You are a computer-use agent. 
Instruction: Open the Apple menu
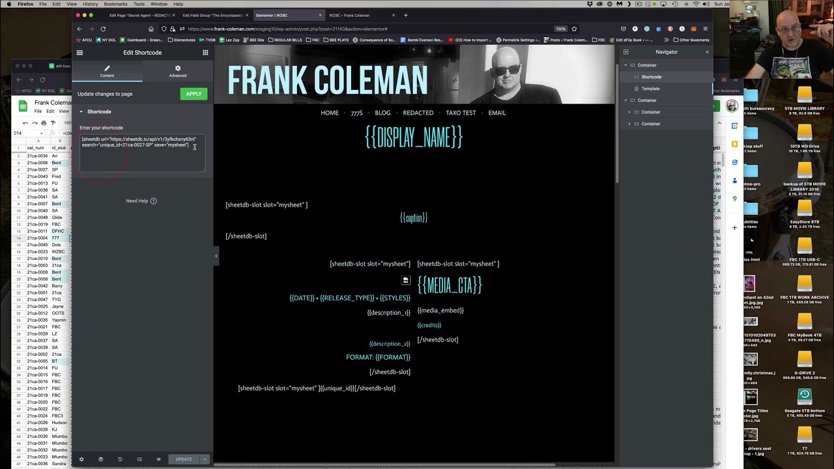pos(9,4)
